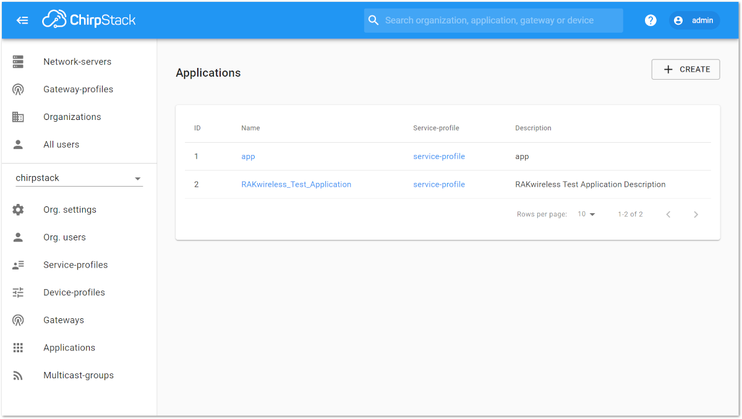Click the Gateways antenna icon
This screenshot has width=742, height=419.
tap(18, 320)
